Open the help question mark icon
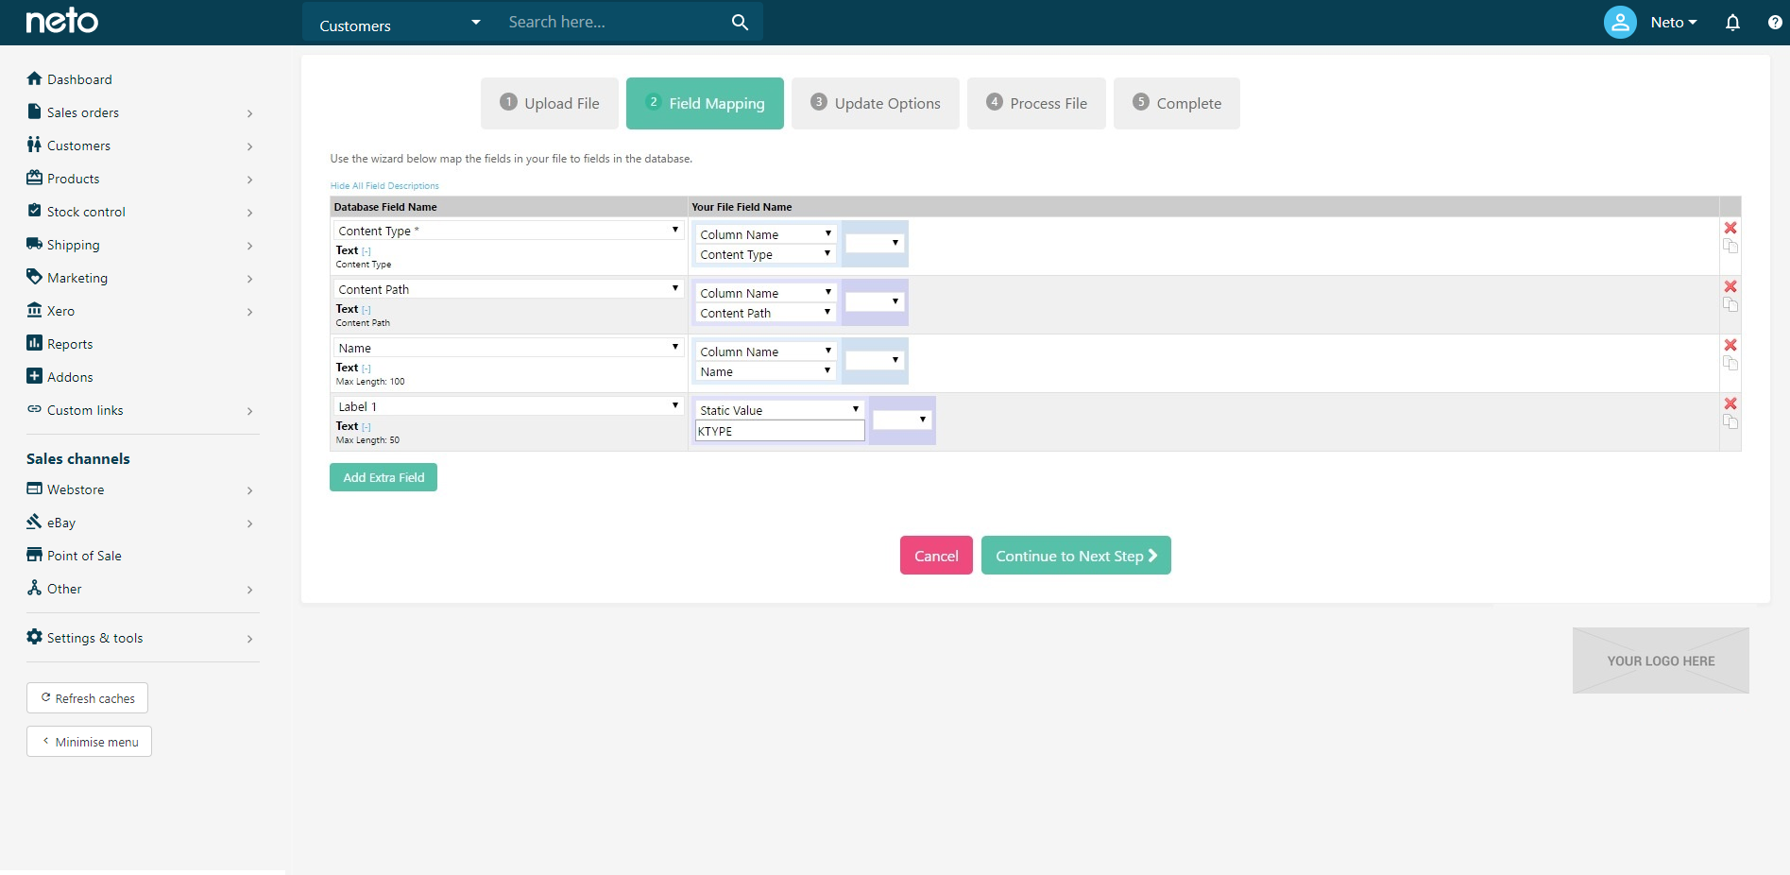Screen dimensions: 1790x875 pos(1775,23)
